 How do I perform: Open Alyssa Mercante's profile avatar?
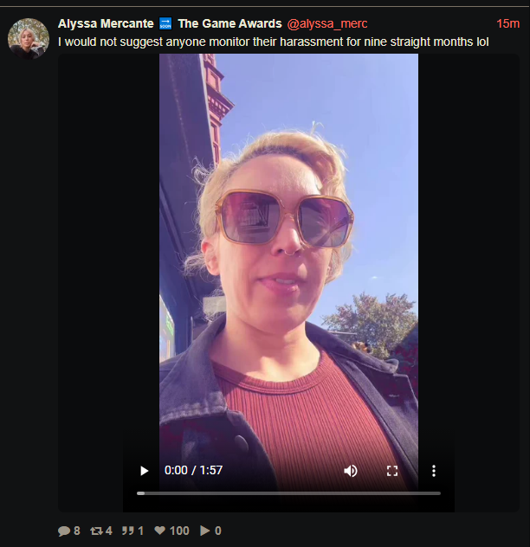[29, 38]
